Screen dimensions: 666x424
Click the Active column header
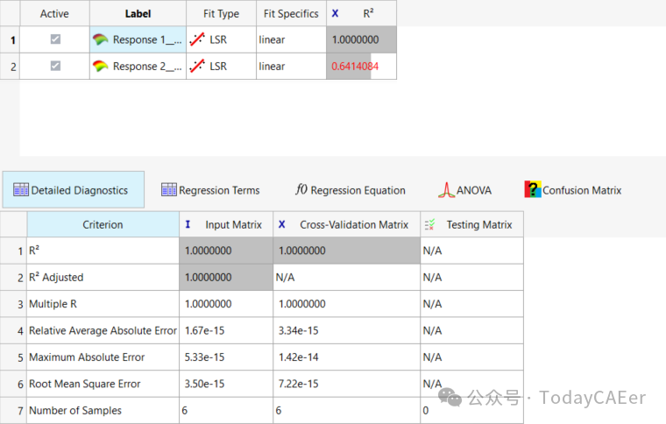pyautogui.click(x=54, y=14)
